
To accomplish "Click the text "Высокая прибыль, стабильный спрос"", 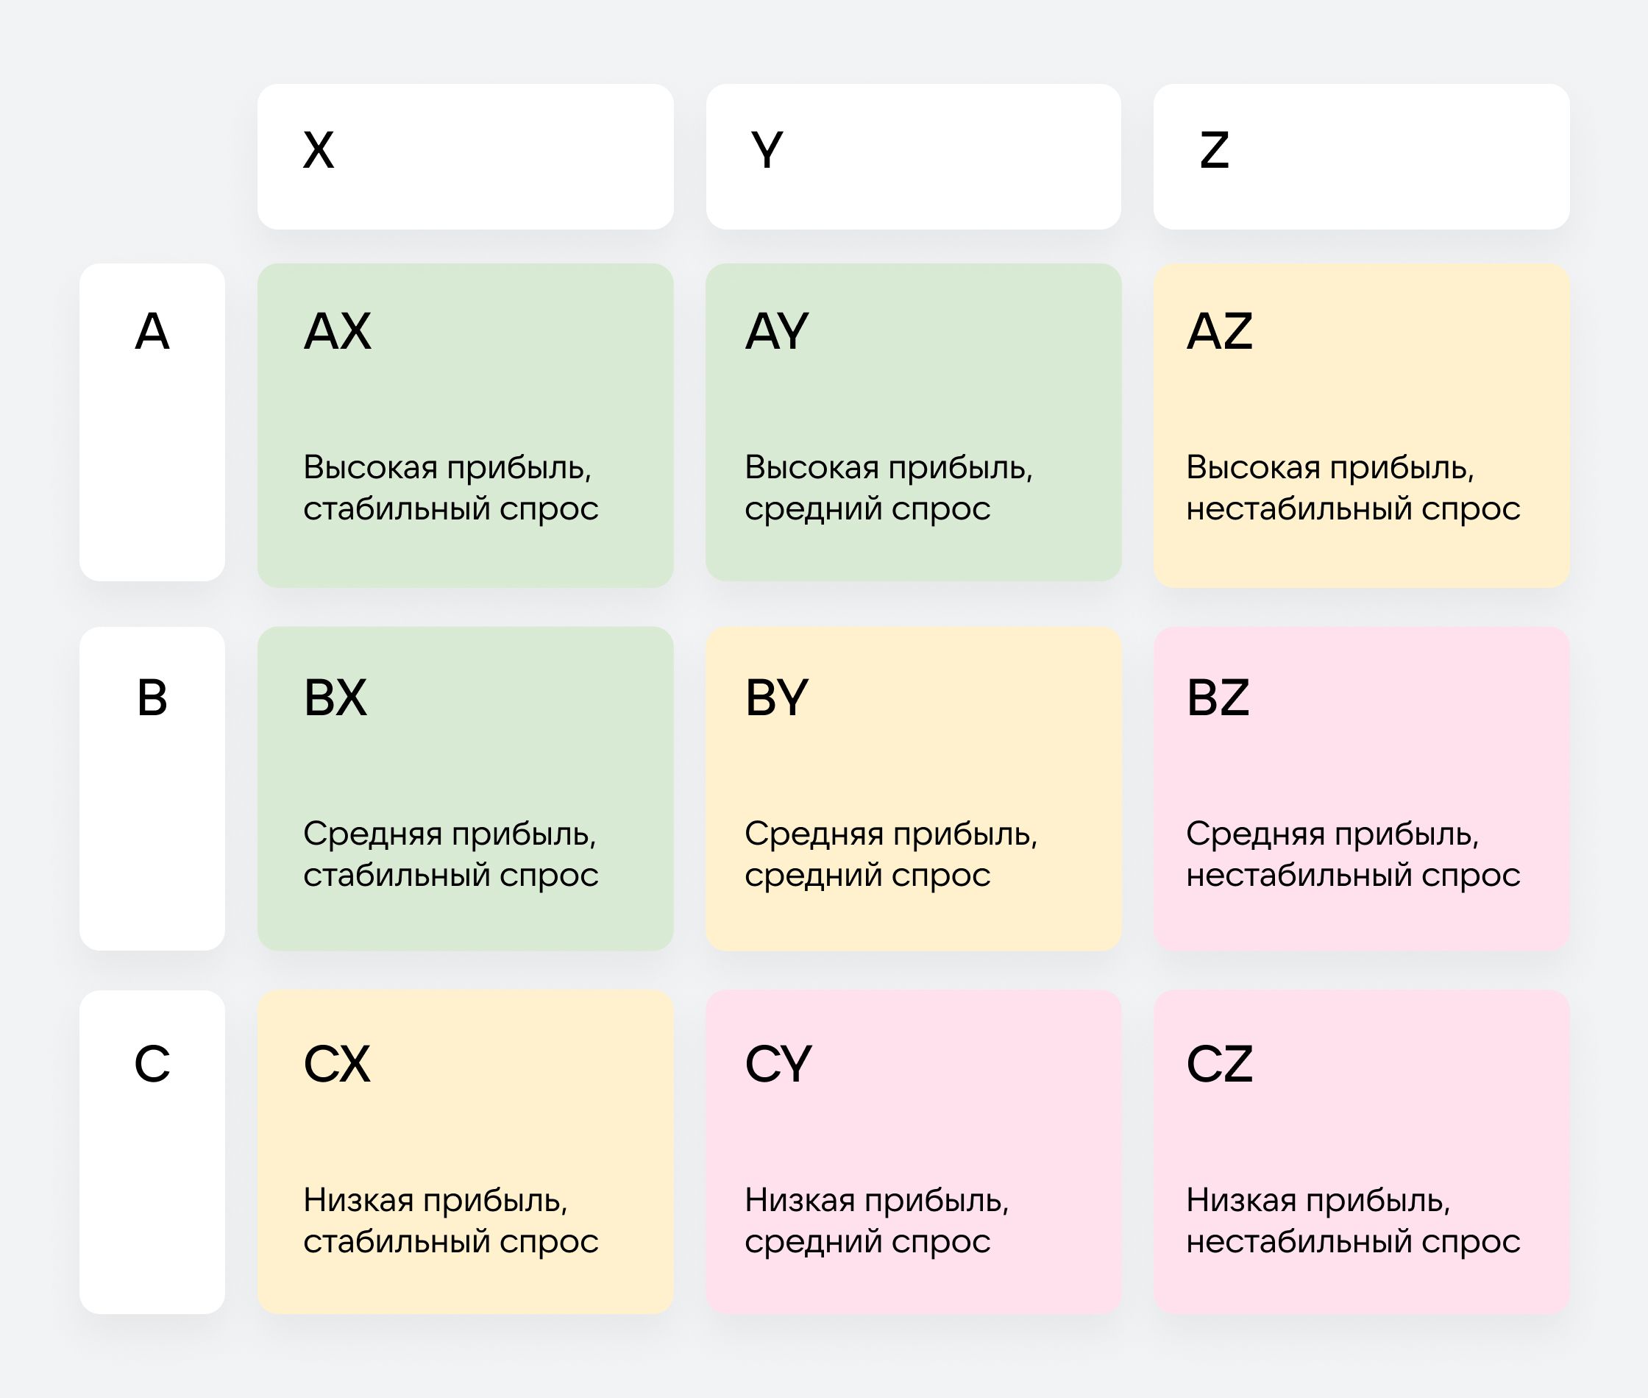I will click(451, 488).
